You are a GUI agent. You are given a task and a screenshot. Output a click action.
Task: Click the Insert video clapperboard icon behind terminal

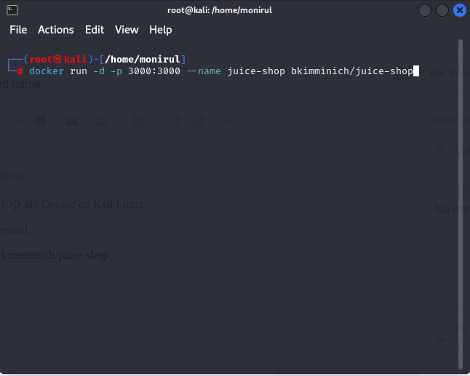(x=71, y=121)
